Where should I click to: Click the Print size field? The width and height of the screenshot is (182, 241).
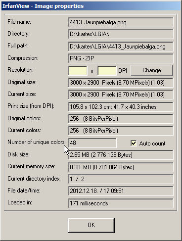click(121, 107)
